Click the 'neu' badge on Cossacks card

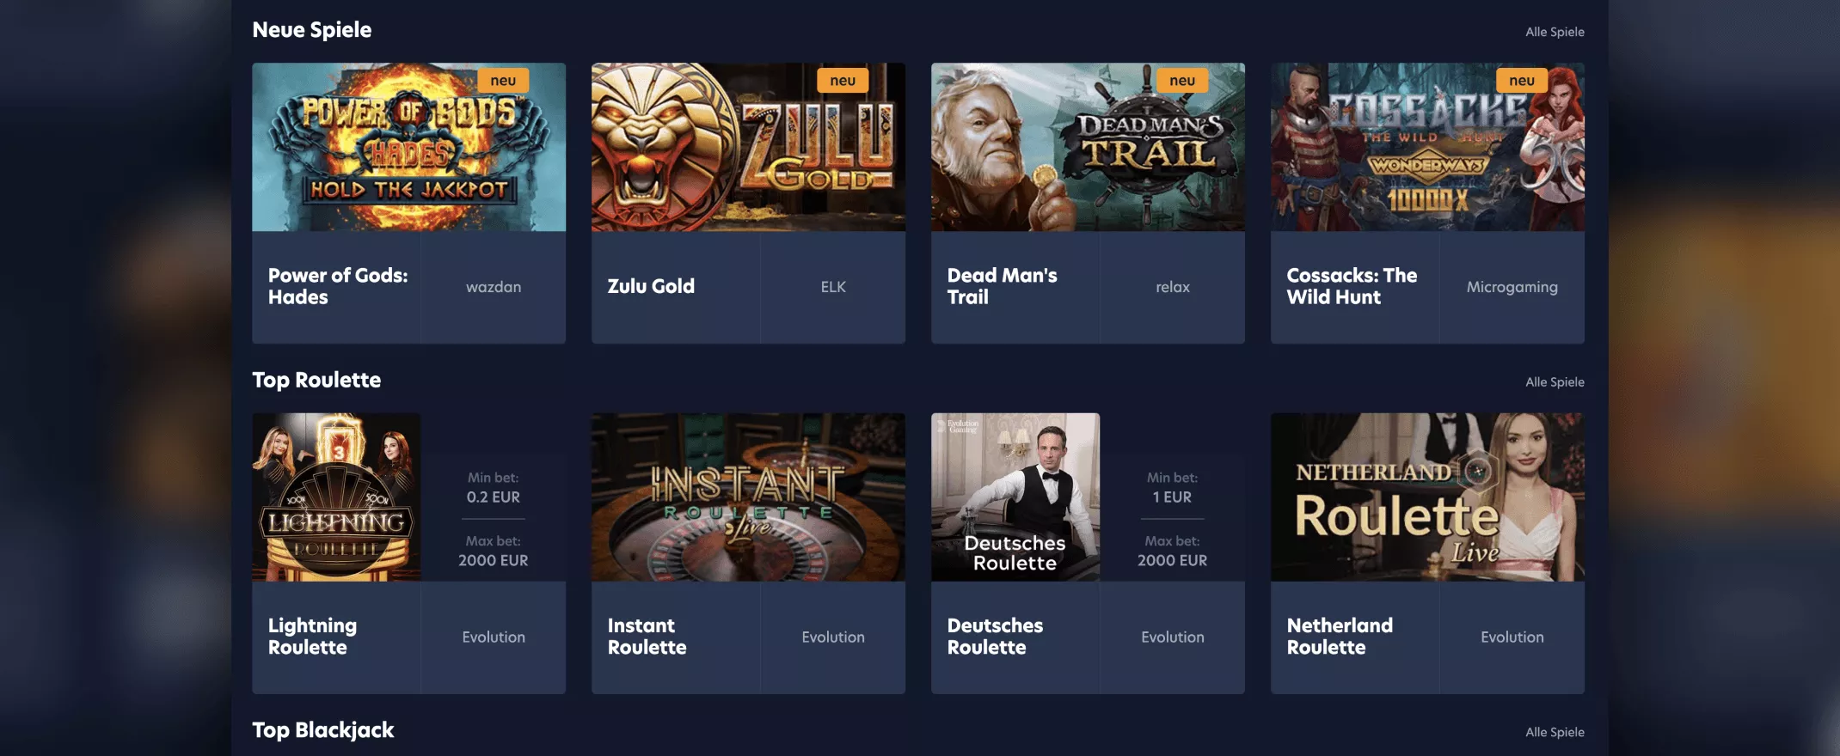pyautogui.click(x=1522, y=81)
